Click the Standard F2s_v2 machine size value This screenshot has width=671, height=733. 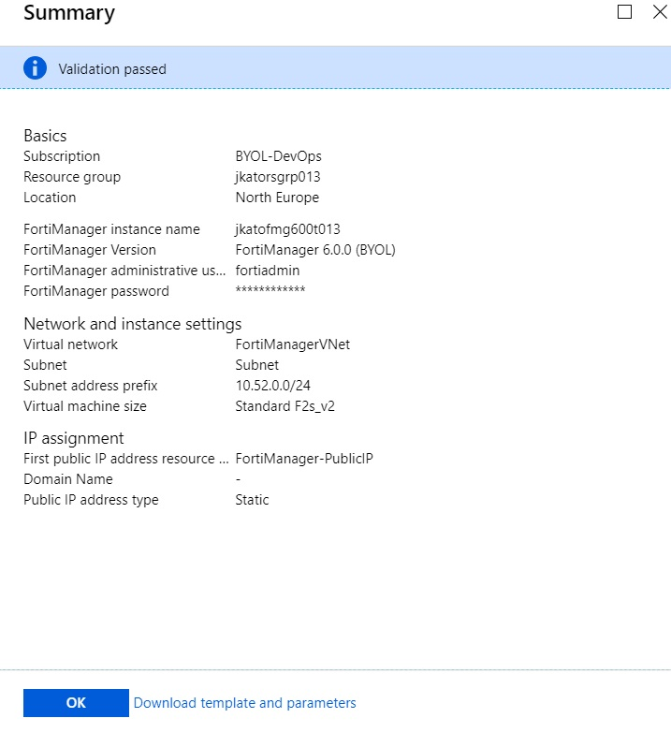tap(284, 406)
